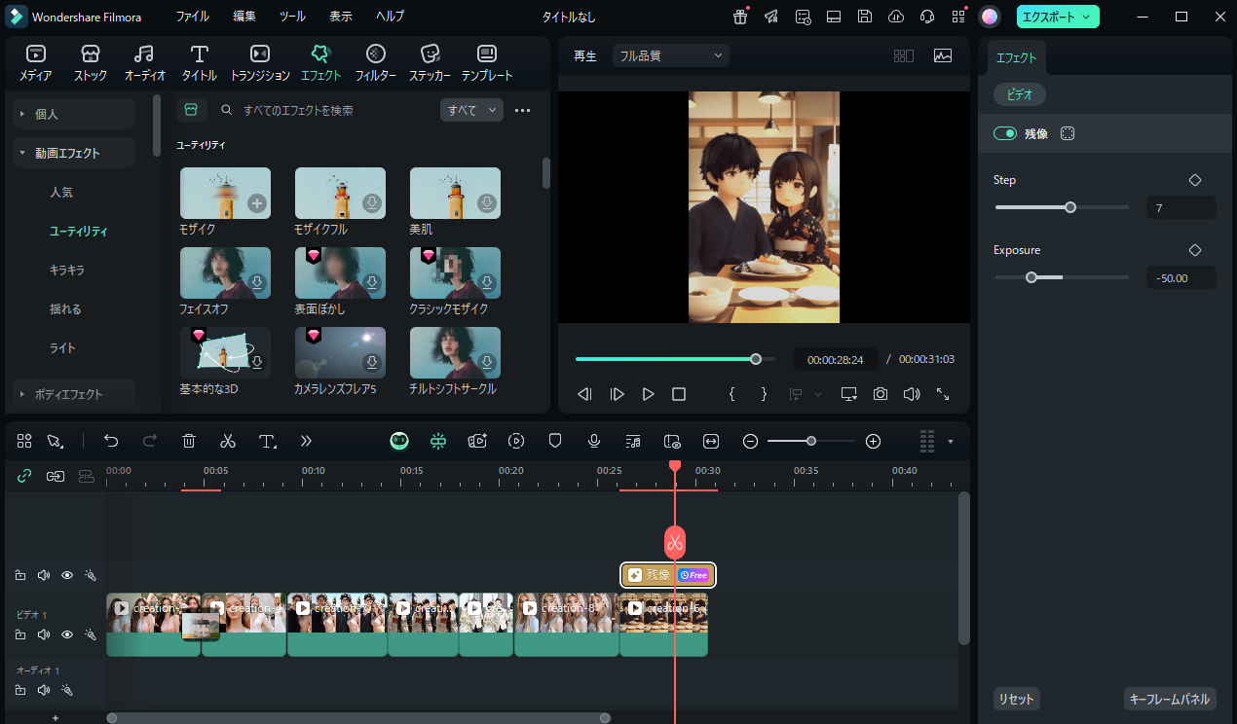Screen dimensions: 1237x724
Task: Open the ツール menu
Action: [292, 17]
